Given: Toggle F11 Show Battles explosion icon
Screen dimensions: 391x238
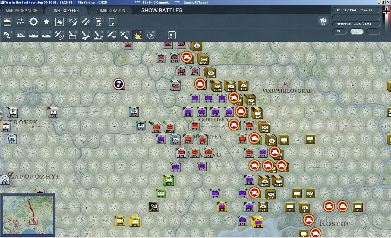Looking at the screenshot, I should (x=138, y=35).
